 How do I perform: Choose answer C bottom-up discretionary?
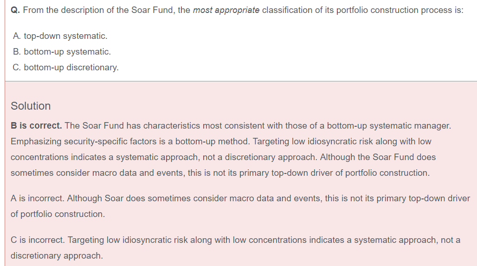coord(65,68)
